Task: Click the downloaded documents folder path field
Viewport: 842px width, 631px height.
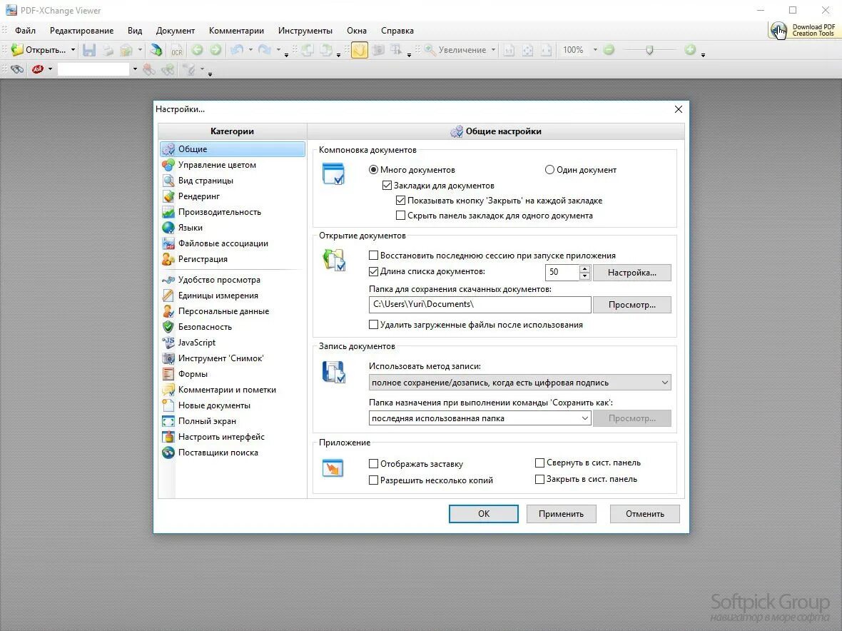Action: [x=480, y=305]
